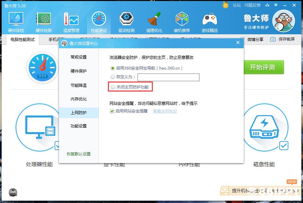The width and height of the screenshot is (303, 203).
Task: Open 问题反馈 feedback link
Action: pyautogui.click(x=252, y=5)
